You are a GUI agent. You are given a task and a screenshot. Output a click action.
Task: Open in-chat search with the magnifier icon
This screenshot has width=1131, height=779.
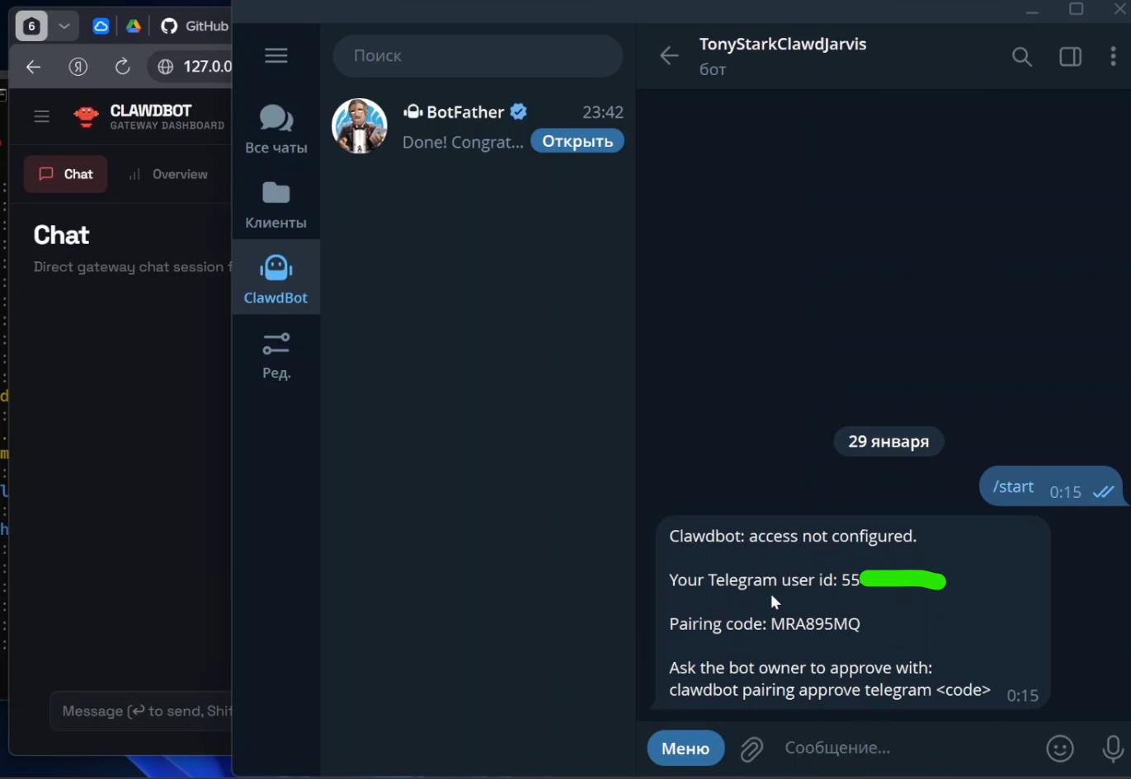(x=1022, y=57)
